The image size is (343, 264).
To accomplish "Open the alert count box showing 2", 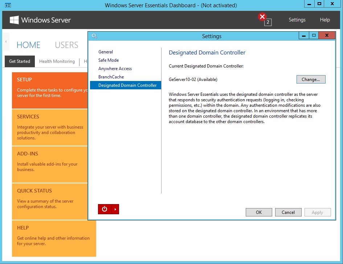I will (x=268, y=22).
